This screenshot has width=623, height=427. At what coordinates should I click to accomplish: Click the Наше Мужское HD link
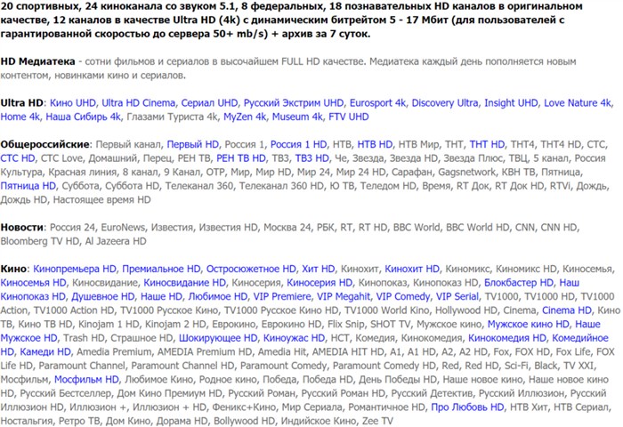pos(28,338)
